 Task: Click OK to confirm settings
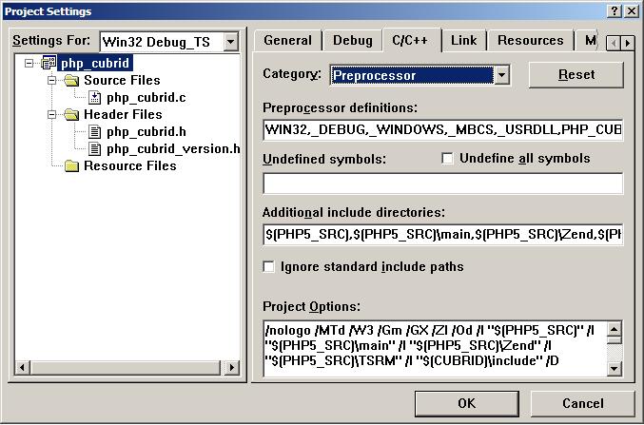pos(466,403)
